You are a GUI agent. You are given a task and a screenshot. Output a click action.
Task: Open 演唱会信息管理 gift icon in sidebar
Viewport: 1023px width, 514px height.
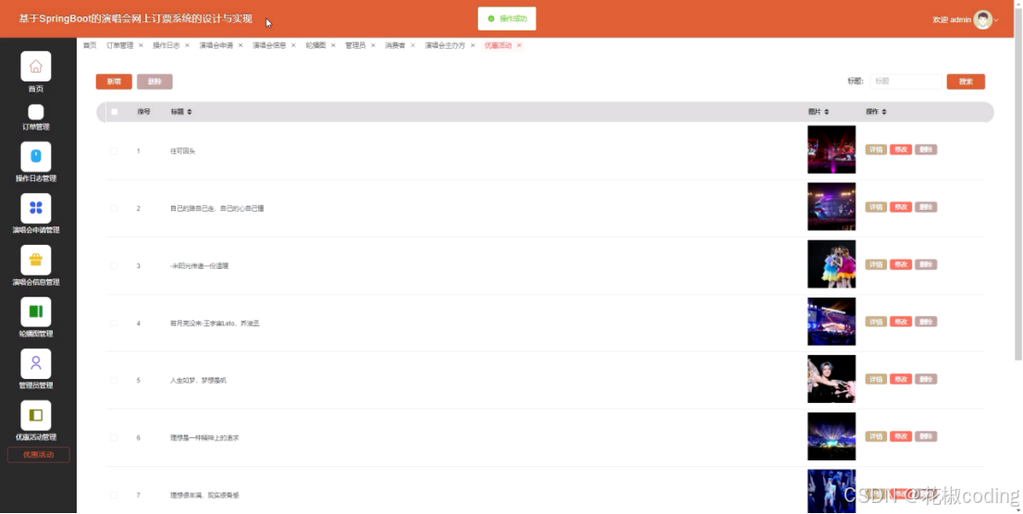click(x=36, y=260)
